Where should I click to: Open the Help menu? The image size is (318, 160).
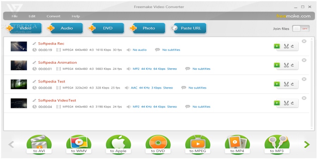point(76,16)
